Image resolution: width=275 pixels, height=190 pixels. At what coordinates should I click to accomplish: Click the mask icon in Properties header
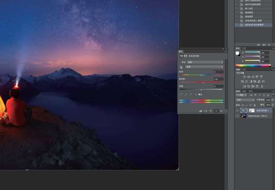click(186, 56)
